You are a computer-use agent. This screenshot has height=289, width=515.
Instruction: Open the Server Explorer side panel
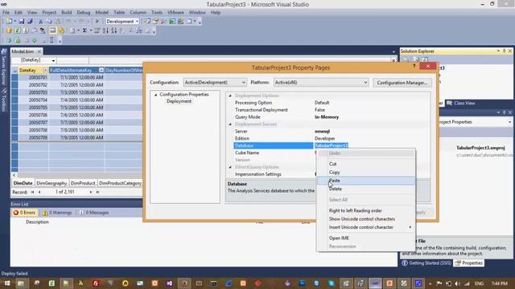(4, 68)
